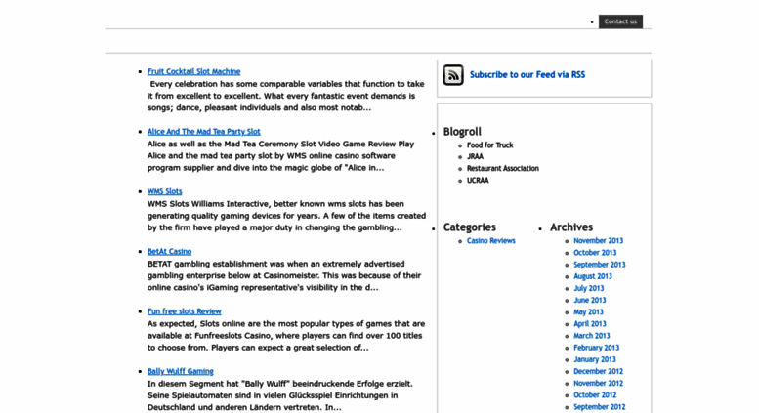This screenshot has height=413, width=759.
Task: Select UCRAA in the Blogroll
Action: coord(478,181)
